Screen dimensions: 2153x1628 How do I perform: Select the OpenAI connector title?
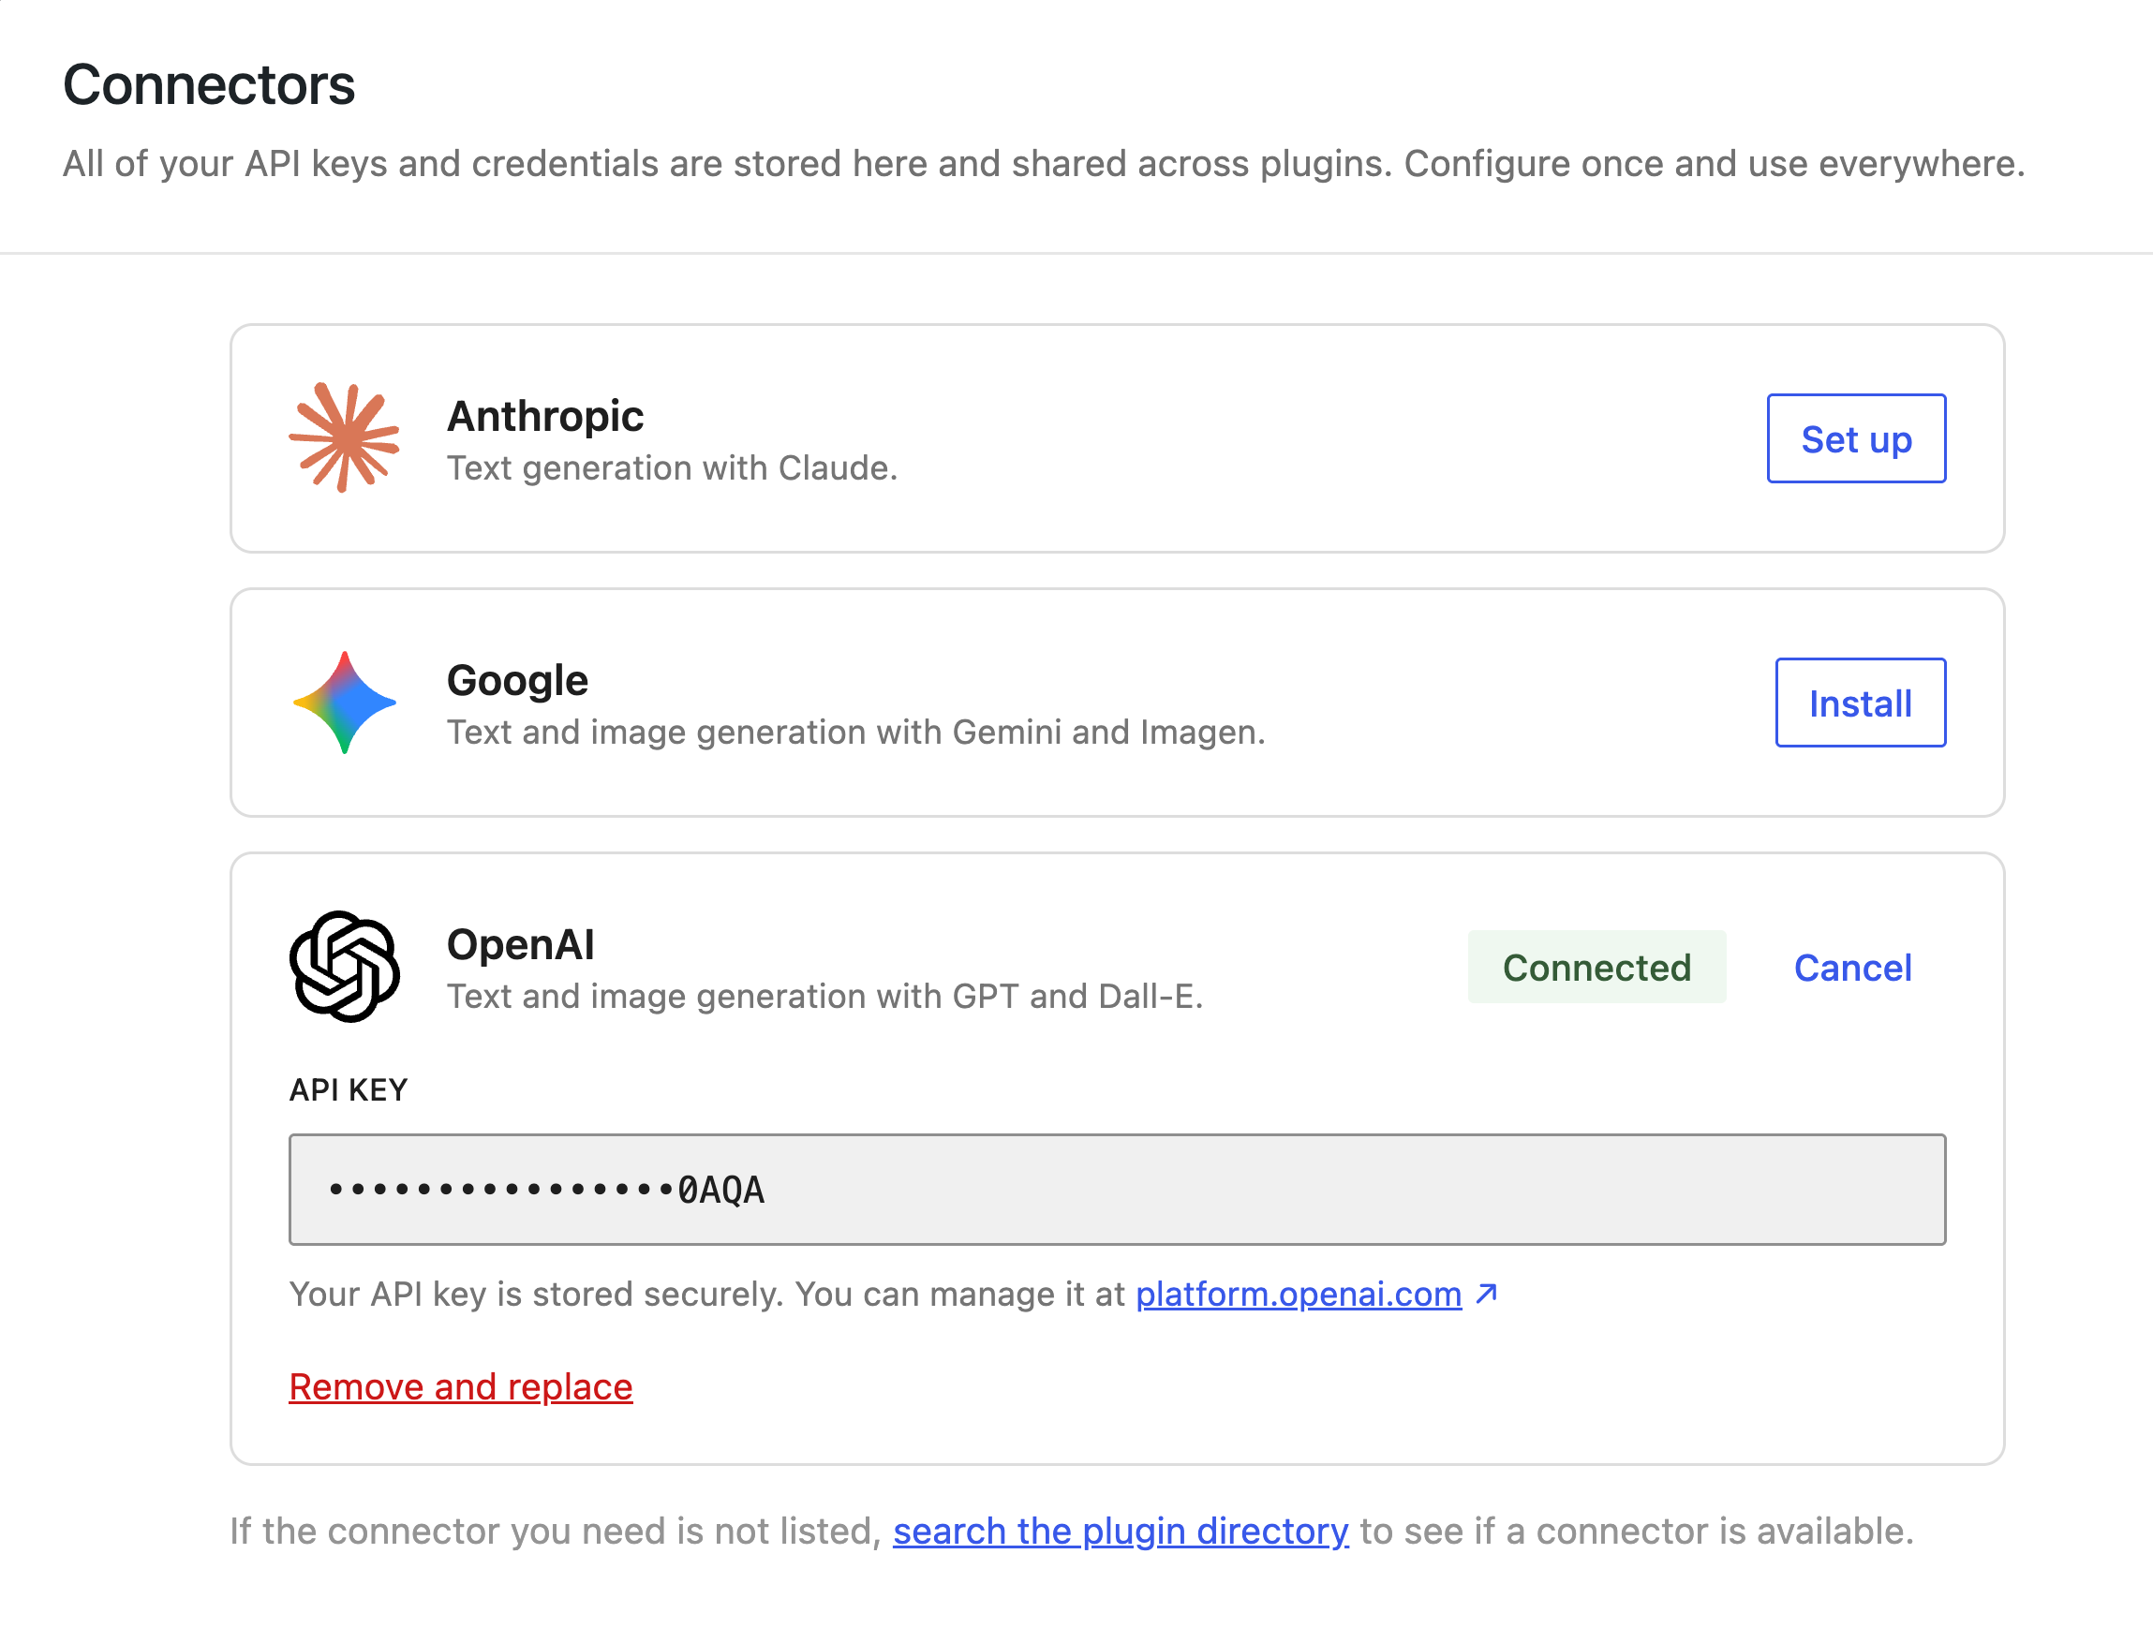(x=520, y=945)
